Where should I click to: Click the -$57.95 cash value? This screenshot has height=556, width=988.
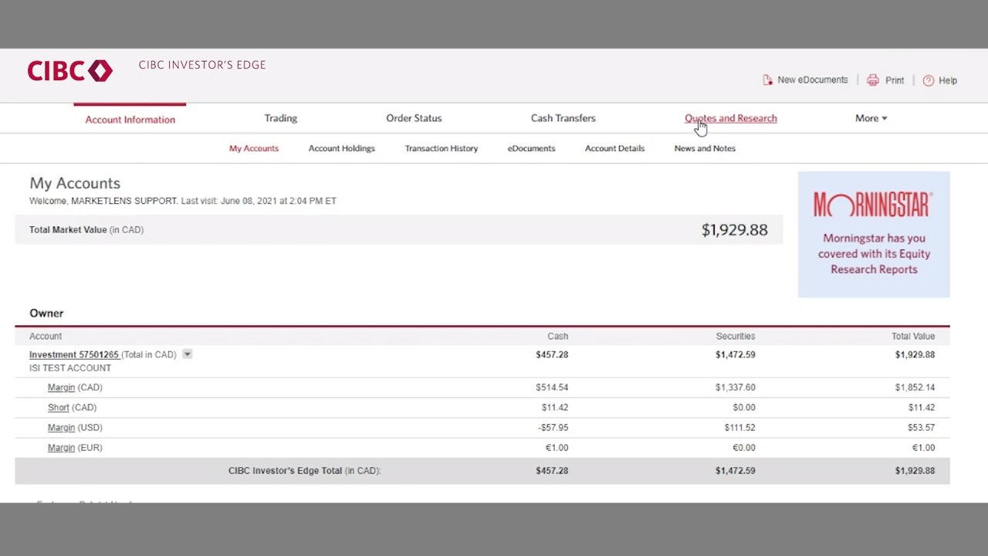pos(553,428)
